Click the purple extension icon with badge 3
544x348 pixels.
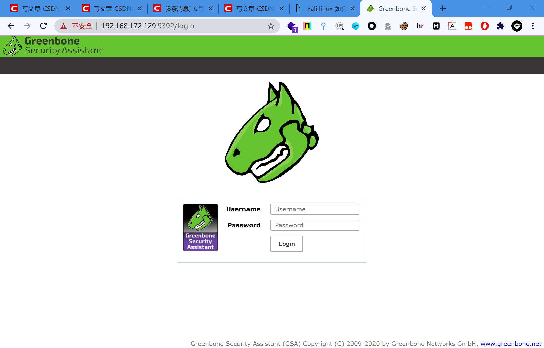(x=291, y=26)
